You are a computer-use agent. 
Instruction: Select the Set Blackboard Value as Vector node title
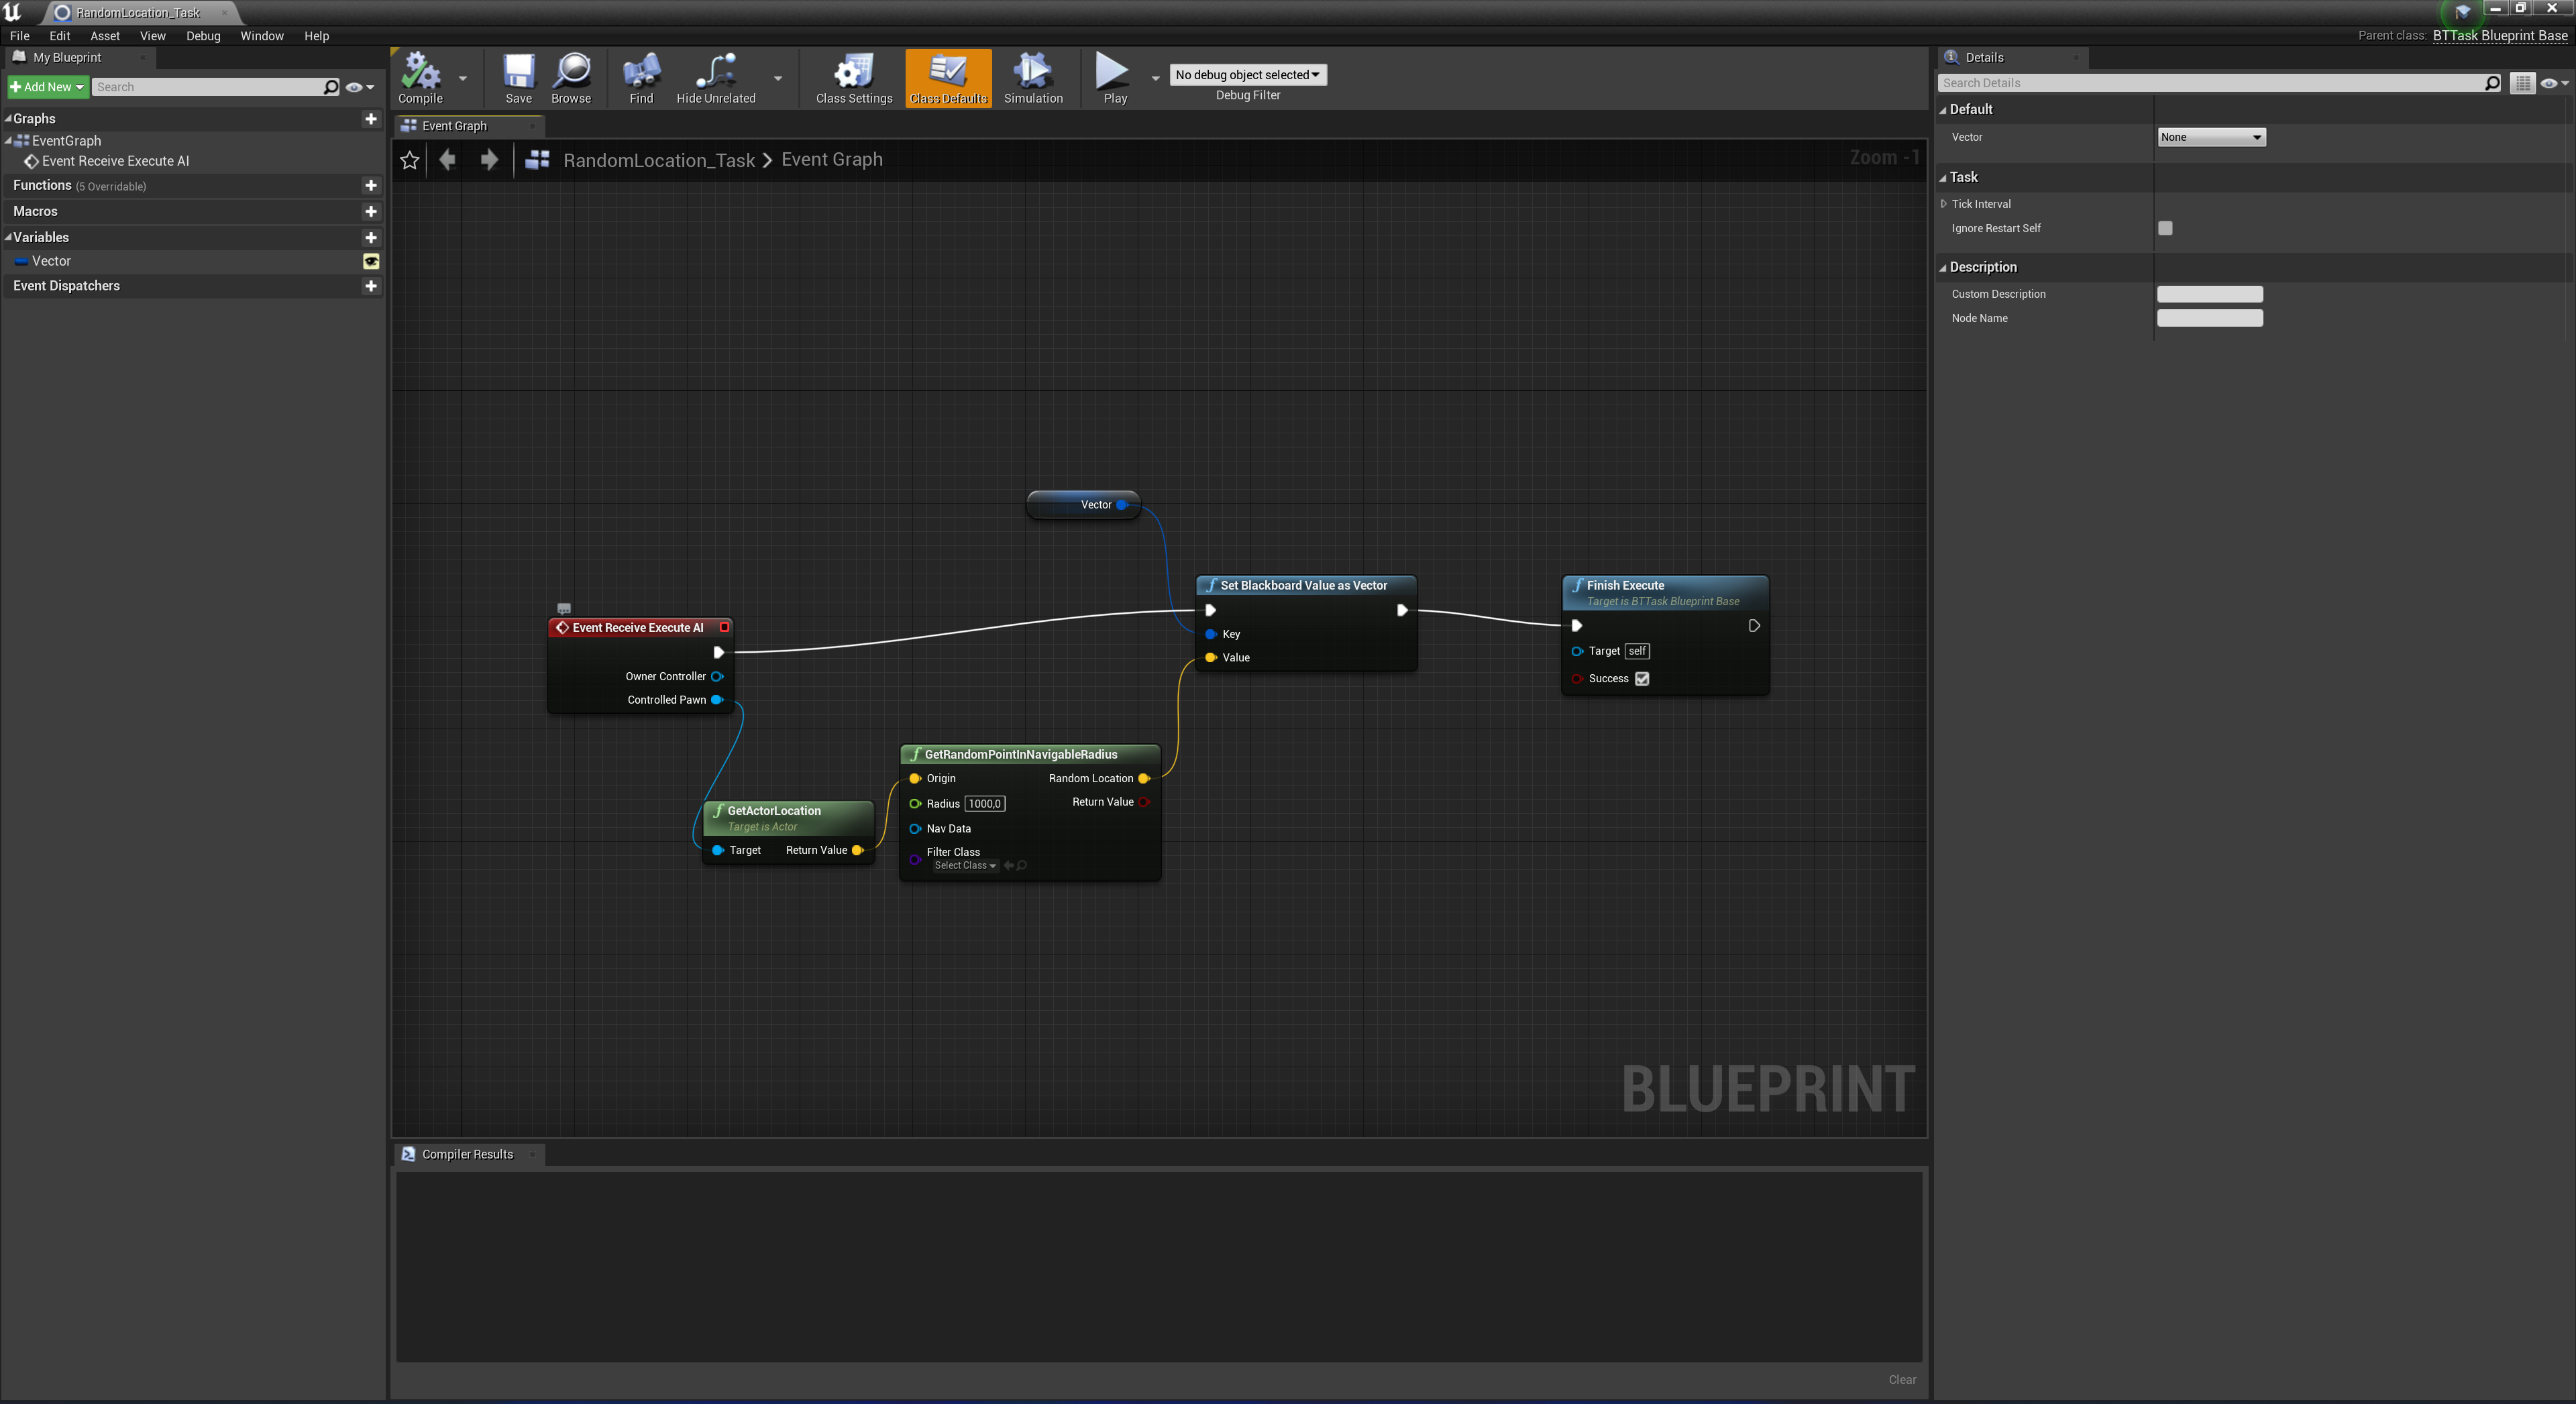pos(1303,586)
